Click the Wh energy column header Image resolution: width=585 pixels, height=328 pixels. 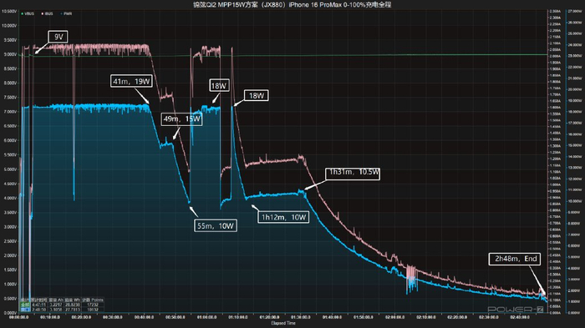click(73, 300)
